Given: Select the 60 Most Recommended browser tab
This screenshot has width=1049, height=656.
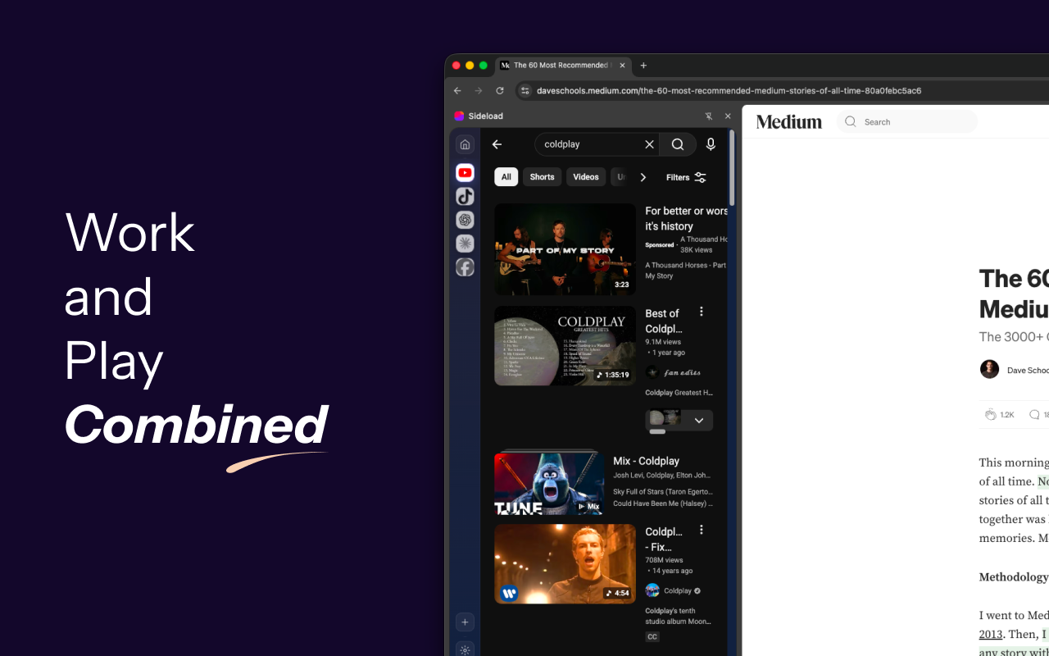Looking at the screenshot, I should tap(557, 65).
